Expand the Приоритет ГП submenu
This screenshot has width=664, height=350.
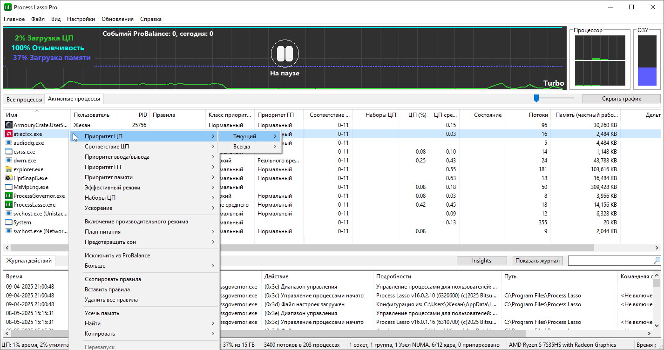click(144, 167)
